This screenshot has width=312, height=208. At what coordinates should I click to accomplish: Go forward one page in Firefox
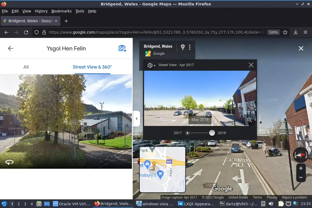(x=16, y=32)
